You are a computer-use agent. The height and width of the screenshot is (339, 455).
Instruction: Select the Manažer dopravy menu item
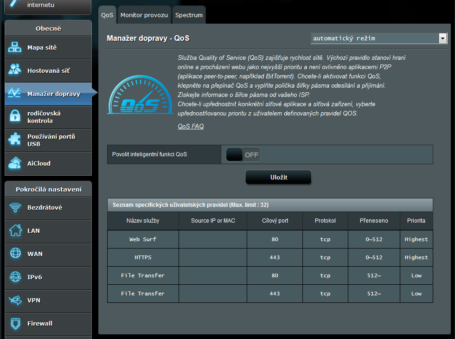(53, 94)
